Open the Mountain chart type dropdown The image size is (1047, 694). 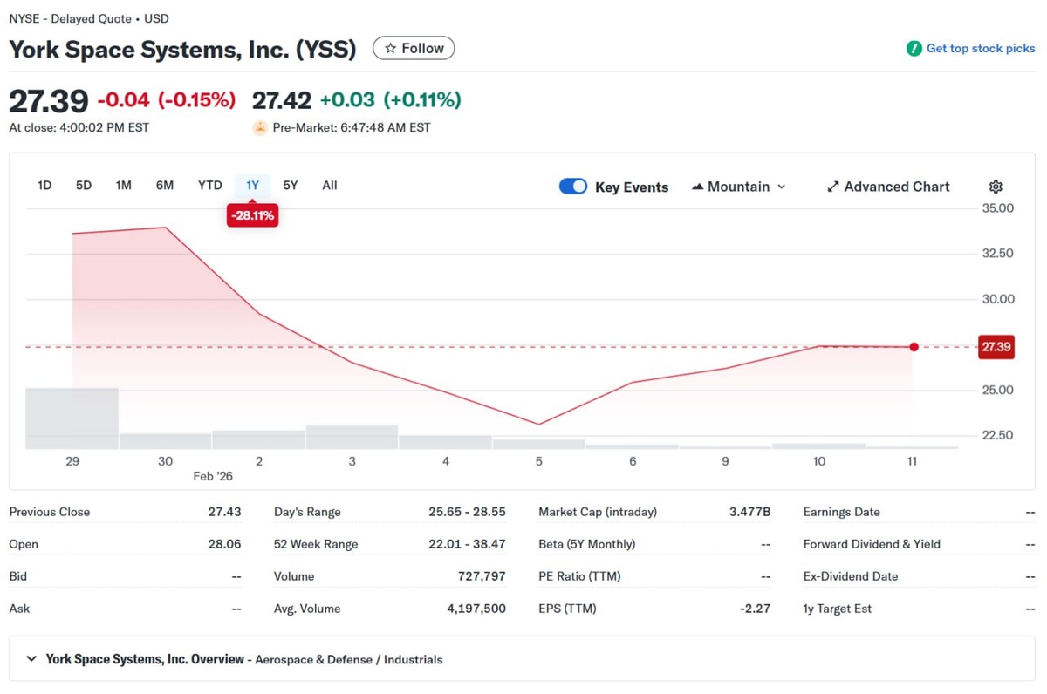coord(739,187)
